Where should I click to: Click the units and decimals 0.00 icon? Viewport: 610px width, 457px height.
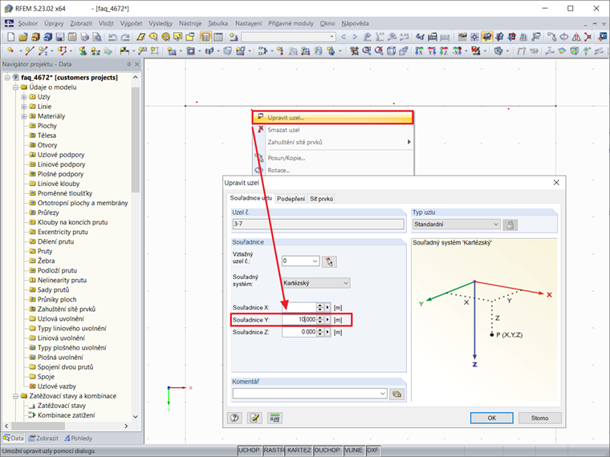click(x=274, y=418)
